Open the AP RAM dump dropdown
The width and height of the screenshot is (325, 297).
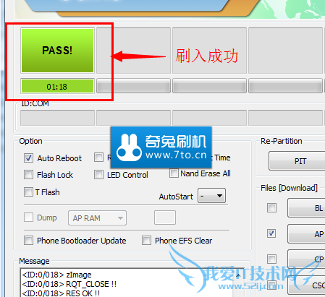[x=97, y=218]
